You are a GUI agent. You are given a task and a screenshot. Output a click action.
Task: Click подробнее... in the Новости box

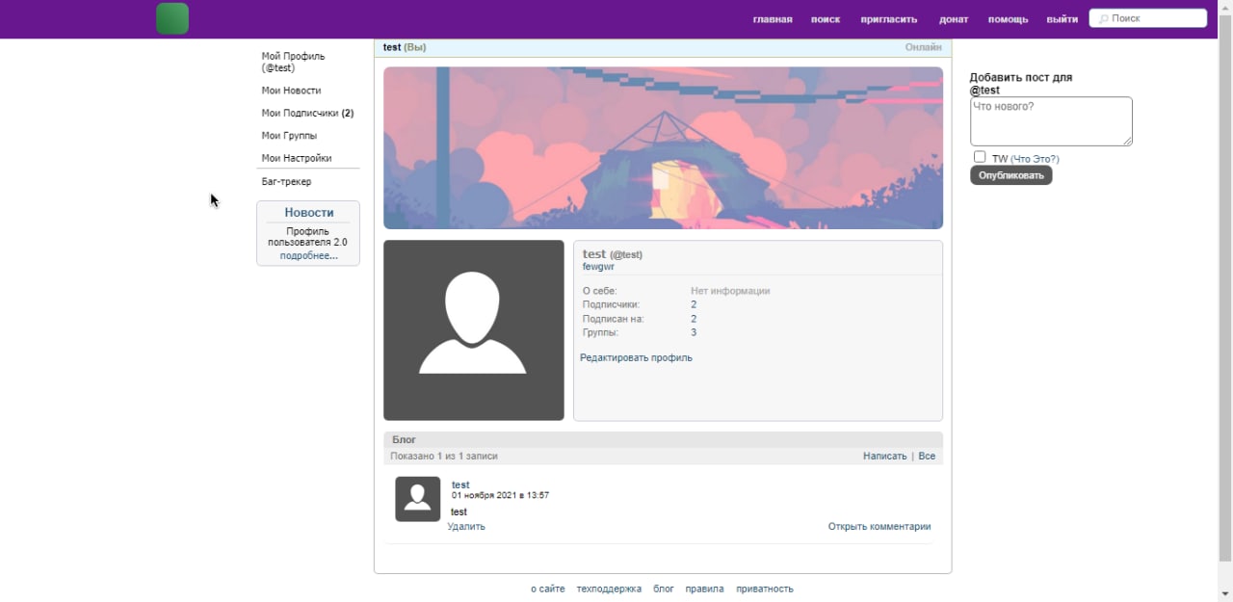click(309, 256)
